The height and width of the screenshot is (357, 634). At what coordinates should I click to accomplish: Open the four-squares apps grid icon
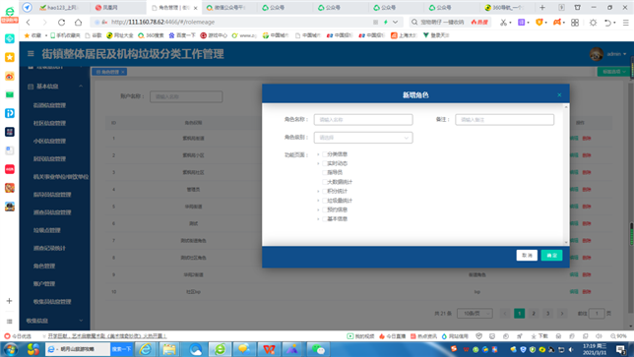[x=575, y=23]
